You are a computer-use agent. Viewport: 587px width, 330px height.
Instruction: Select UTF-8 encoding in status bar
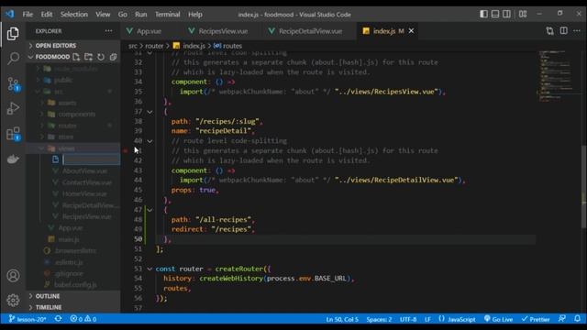tap(408, 319)
